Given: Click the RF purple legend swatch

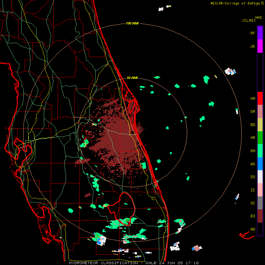Looking at the screenshot, I should click(x=260, y=33).
